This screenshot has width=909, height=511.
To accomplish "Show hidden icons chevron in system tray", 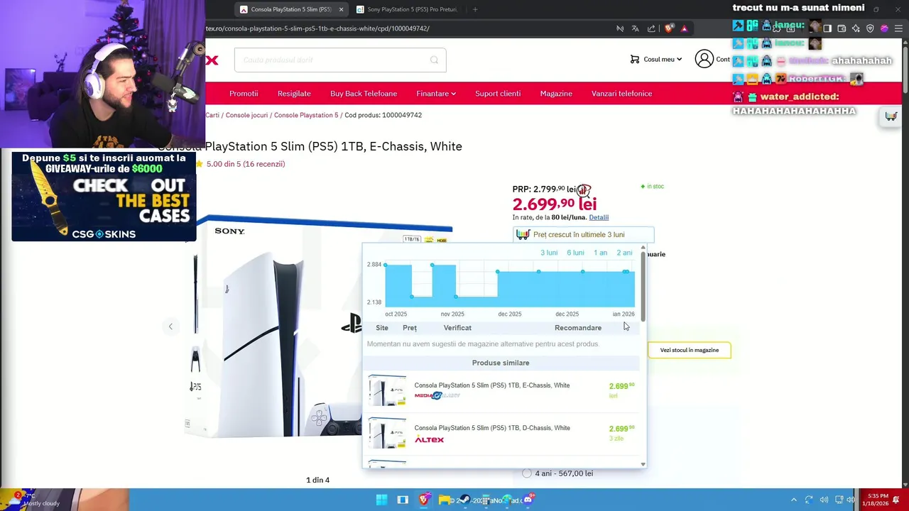I will (794, 500).
